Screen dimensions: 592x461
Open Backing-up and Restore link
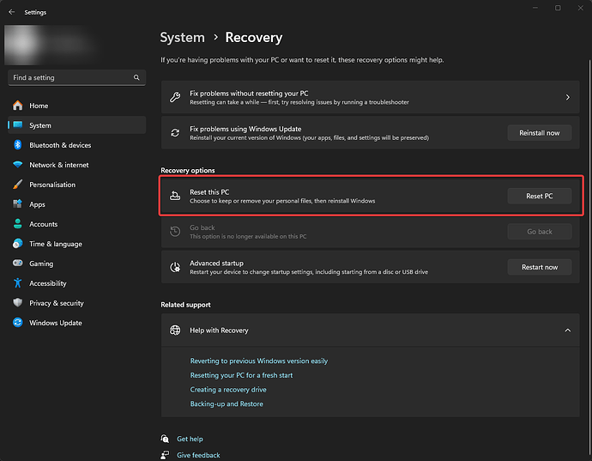tap(227, 404)
